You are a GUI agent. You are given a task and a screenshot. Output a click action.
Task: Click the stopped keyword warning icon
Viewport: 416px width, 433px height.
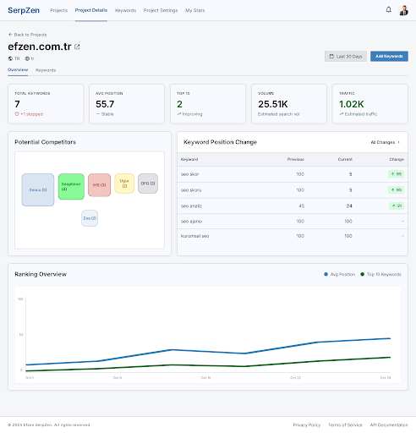click(x=17, y=114)
